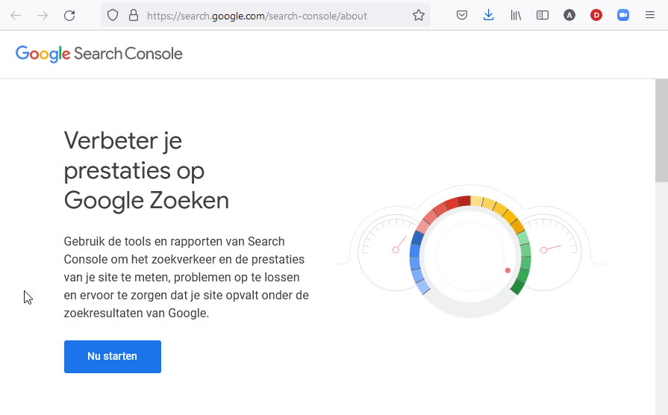Click the browser forward arrow

pos(43,16)
